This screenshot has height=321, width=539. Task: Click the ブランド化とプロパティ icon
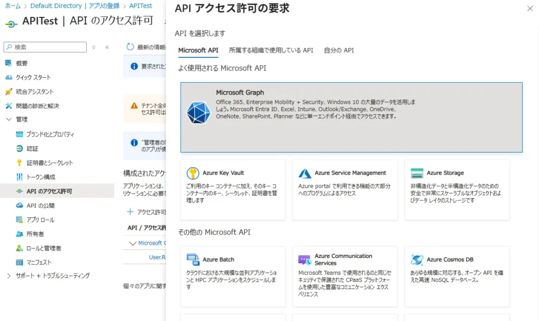point(19,134)
